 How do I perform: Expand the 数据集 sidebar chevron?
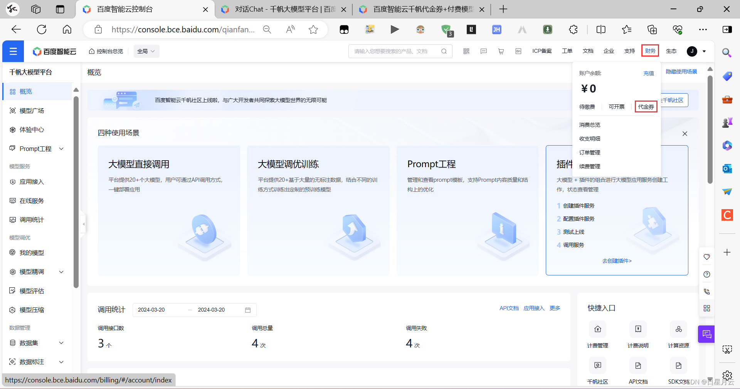[x=61, y=343]
